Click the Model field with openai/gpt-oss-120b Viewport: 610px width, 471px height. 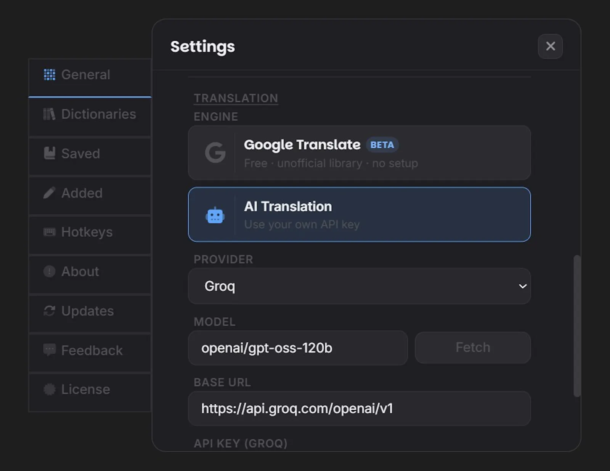298,348
